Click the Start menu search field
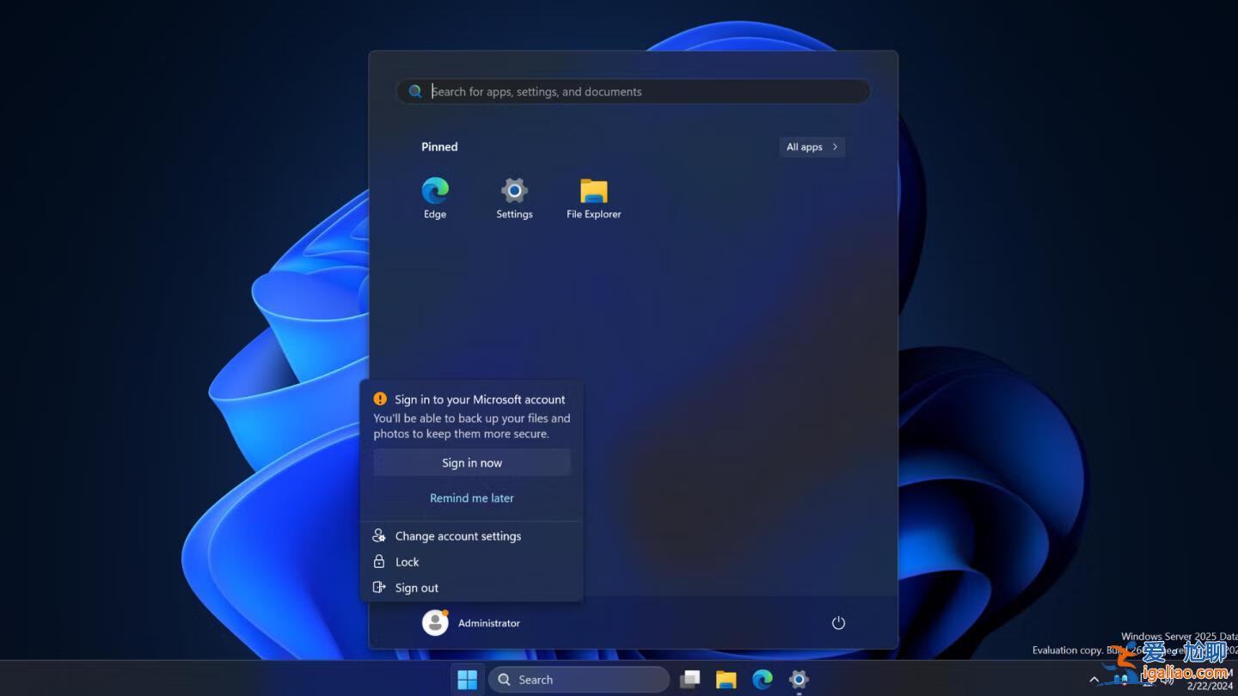The image size is (1238, 696). click(x=632, y=91)
